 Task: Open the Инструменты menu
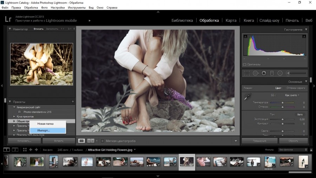pos(77,7)
